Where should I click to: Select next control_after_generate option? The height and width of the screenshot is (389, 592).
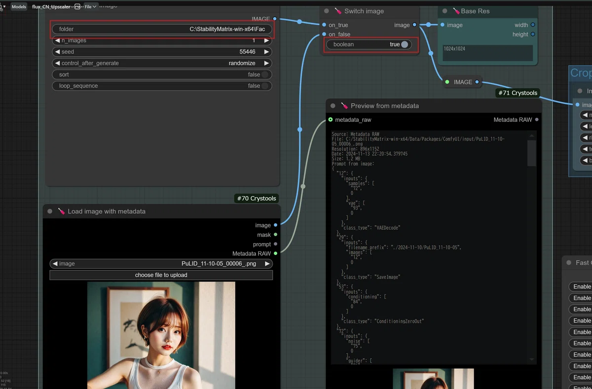click(267, 63)
